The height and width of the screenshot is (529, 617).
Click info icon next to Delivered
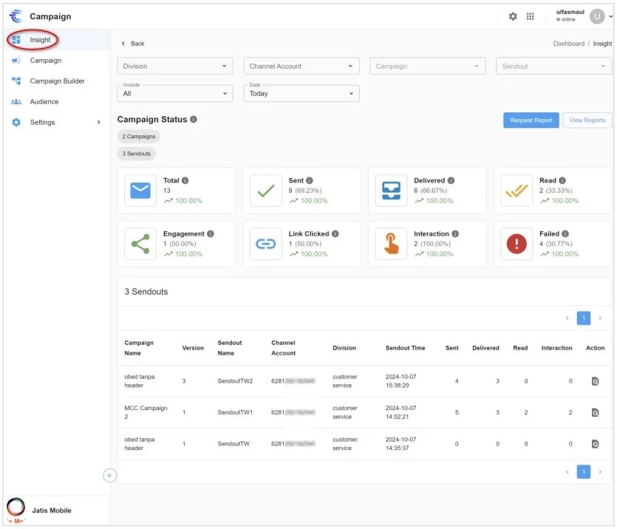click(451, 180)
